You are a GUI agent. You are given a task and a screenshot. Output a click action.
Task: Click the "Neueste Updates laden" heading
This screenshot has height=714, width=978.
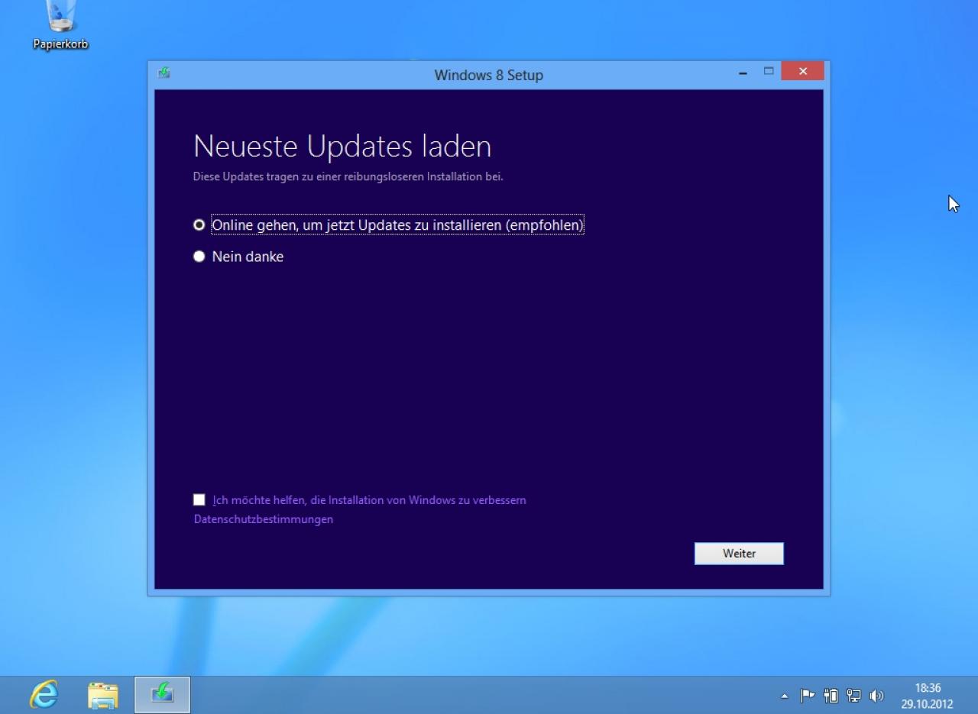[x=342, y=146]
